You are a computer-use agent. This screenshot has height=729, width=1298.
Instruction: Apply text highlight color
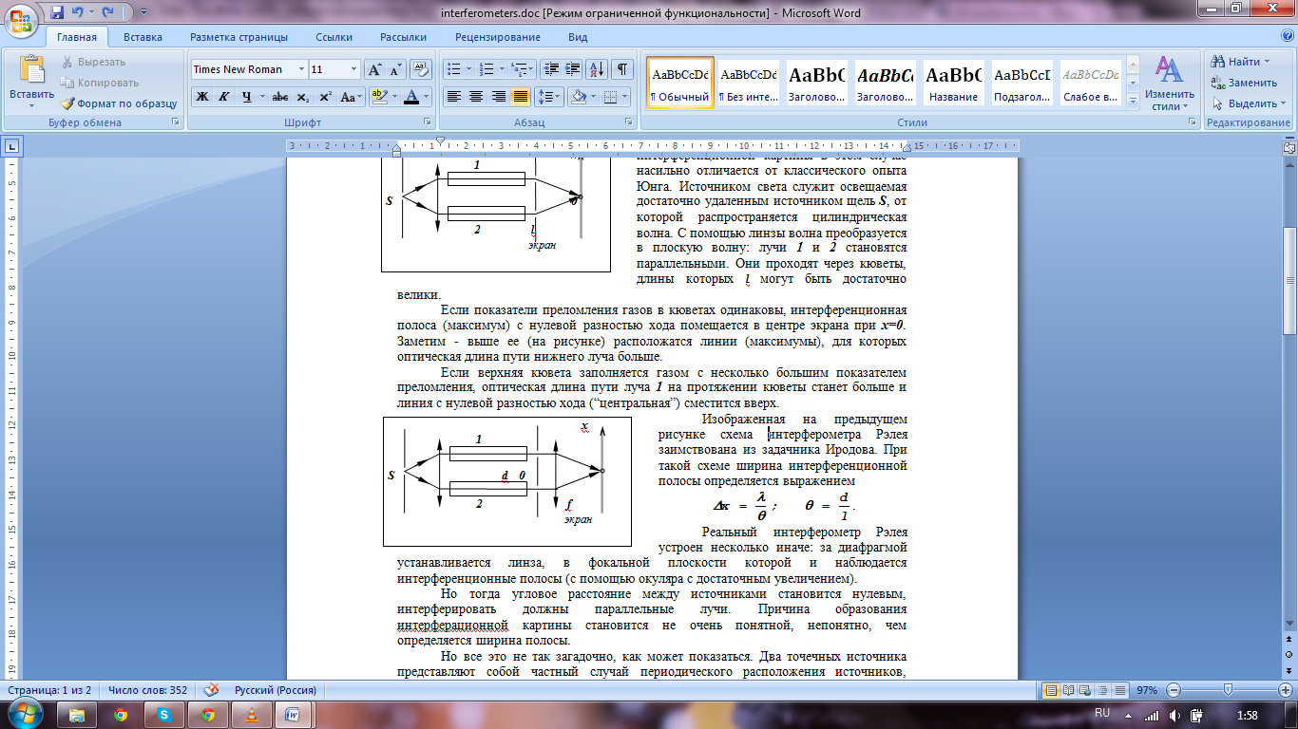click(378, 97)
